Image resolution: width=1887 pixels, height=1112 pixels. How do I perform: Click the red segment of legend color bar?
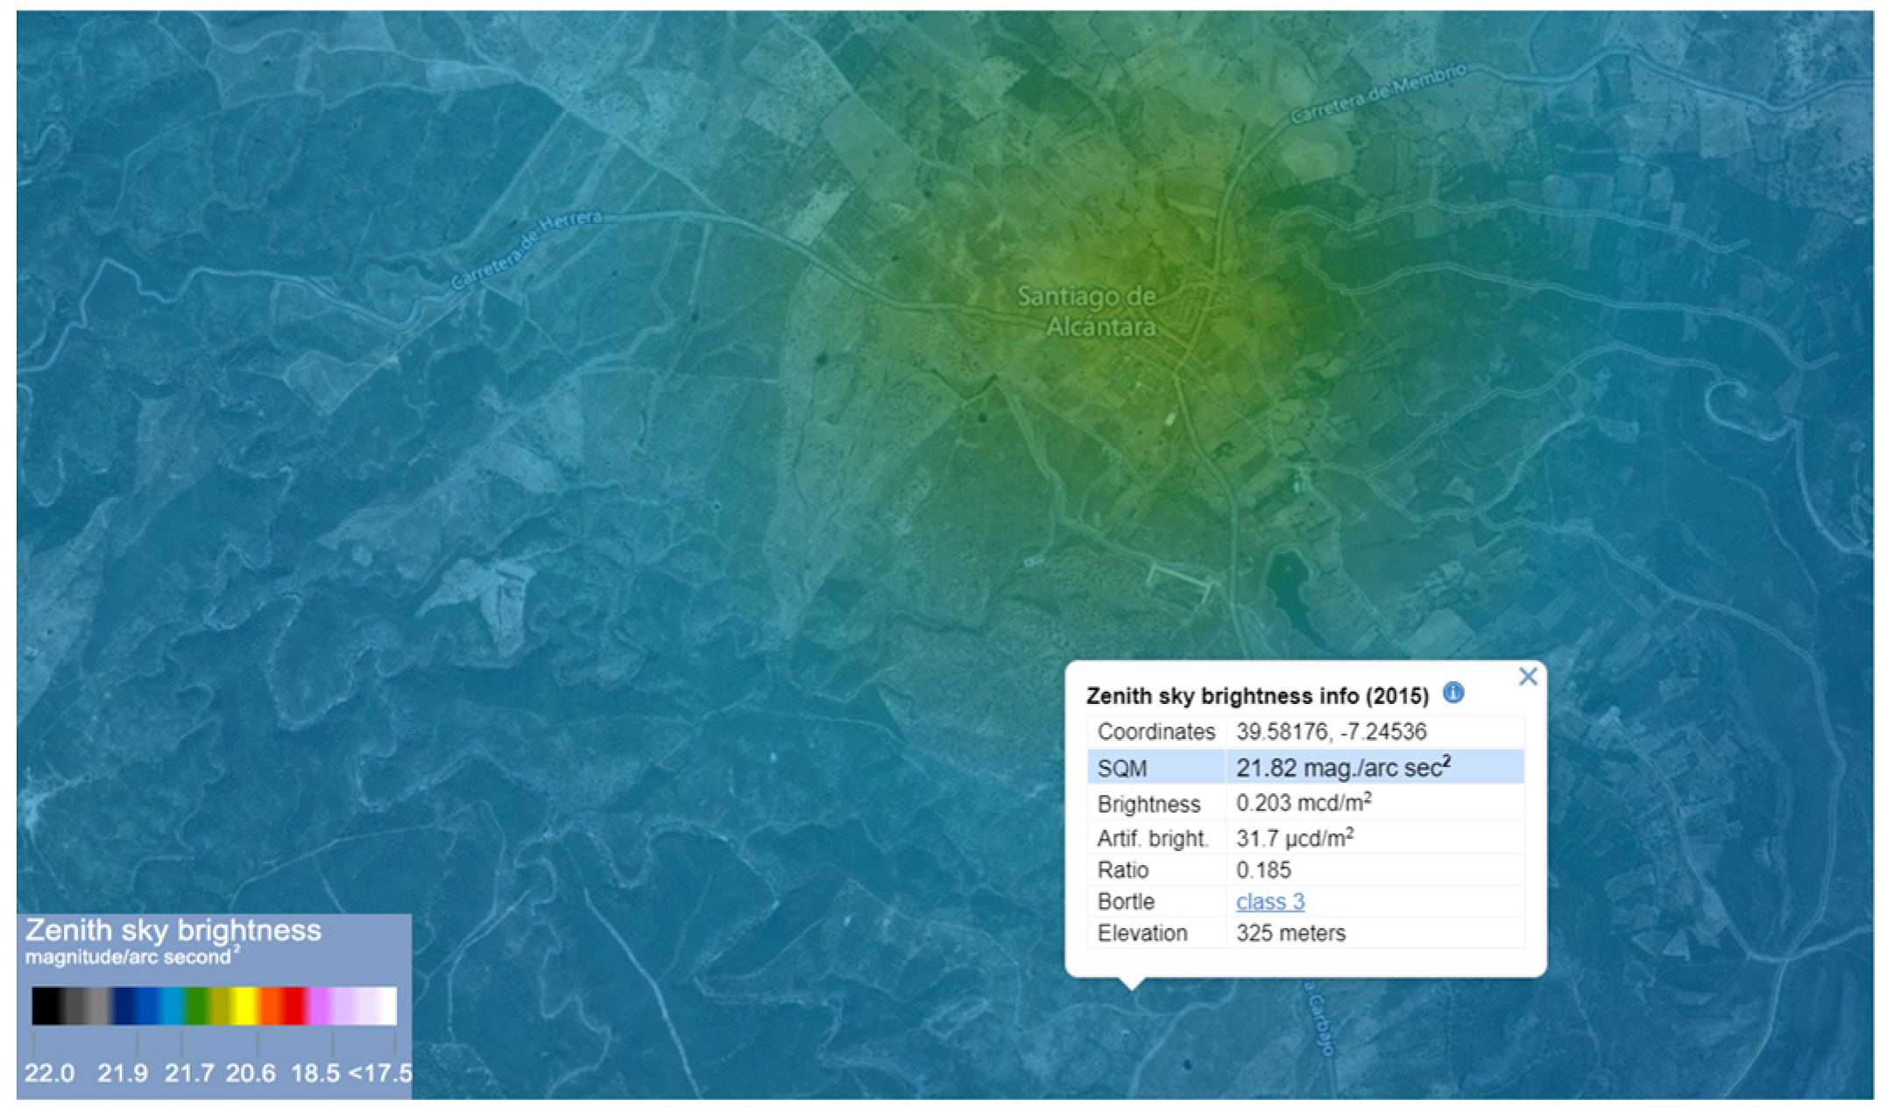point(294,1005)
